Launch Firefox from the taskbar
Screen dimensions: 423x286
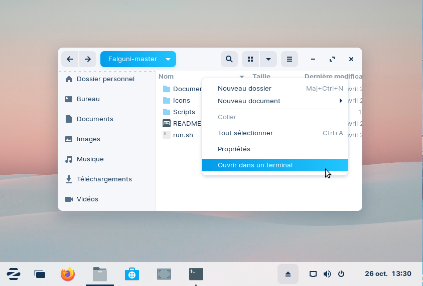tap(68, 274)
